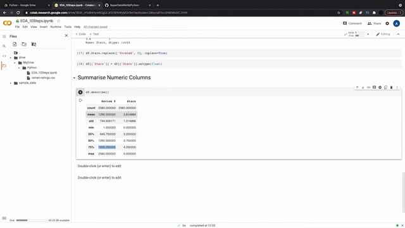Go back in browser history
This screenshot has height=228, width=405.
click(x=4, y=13)
